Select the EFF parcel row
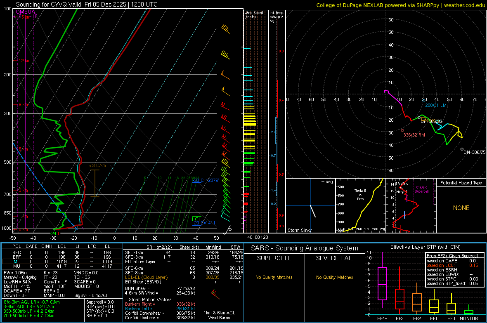 coord(62,257)
